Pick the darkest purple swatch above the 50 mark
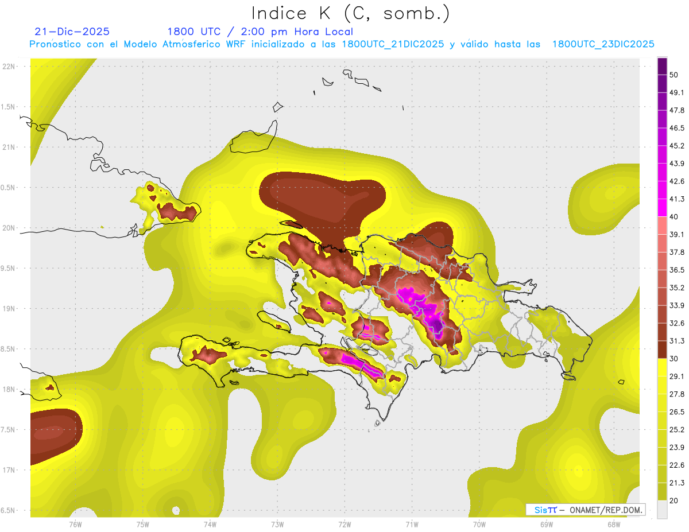This screenshot has height=532, width=689. pos(662,66)
